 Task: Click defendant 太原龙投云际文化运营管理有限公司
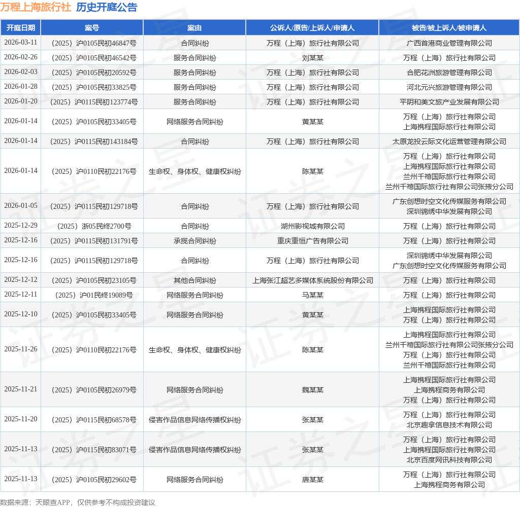[449, 142]
